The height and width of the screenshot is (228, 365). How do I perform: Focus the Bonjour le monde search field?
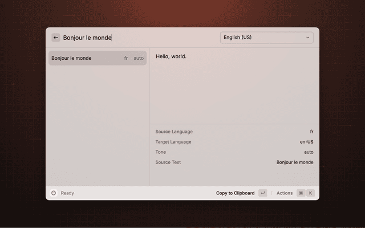click(137, 38)
